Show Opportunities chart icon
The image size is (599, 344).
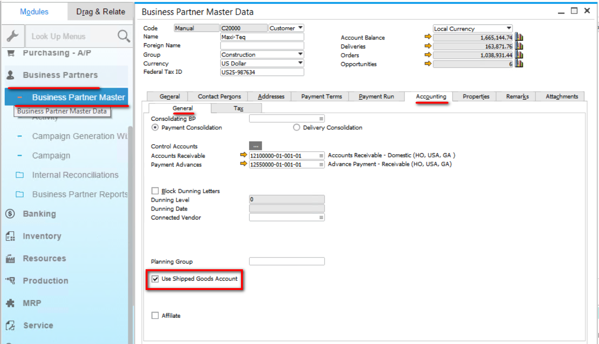tap(519, 64)
